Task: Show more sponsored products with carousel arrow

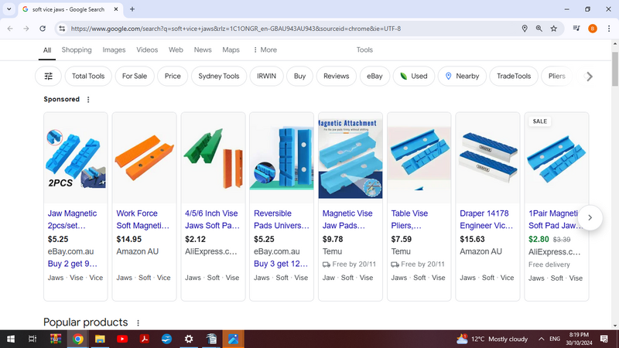Action: (x=590, y=218)
